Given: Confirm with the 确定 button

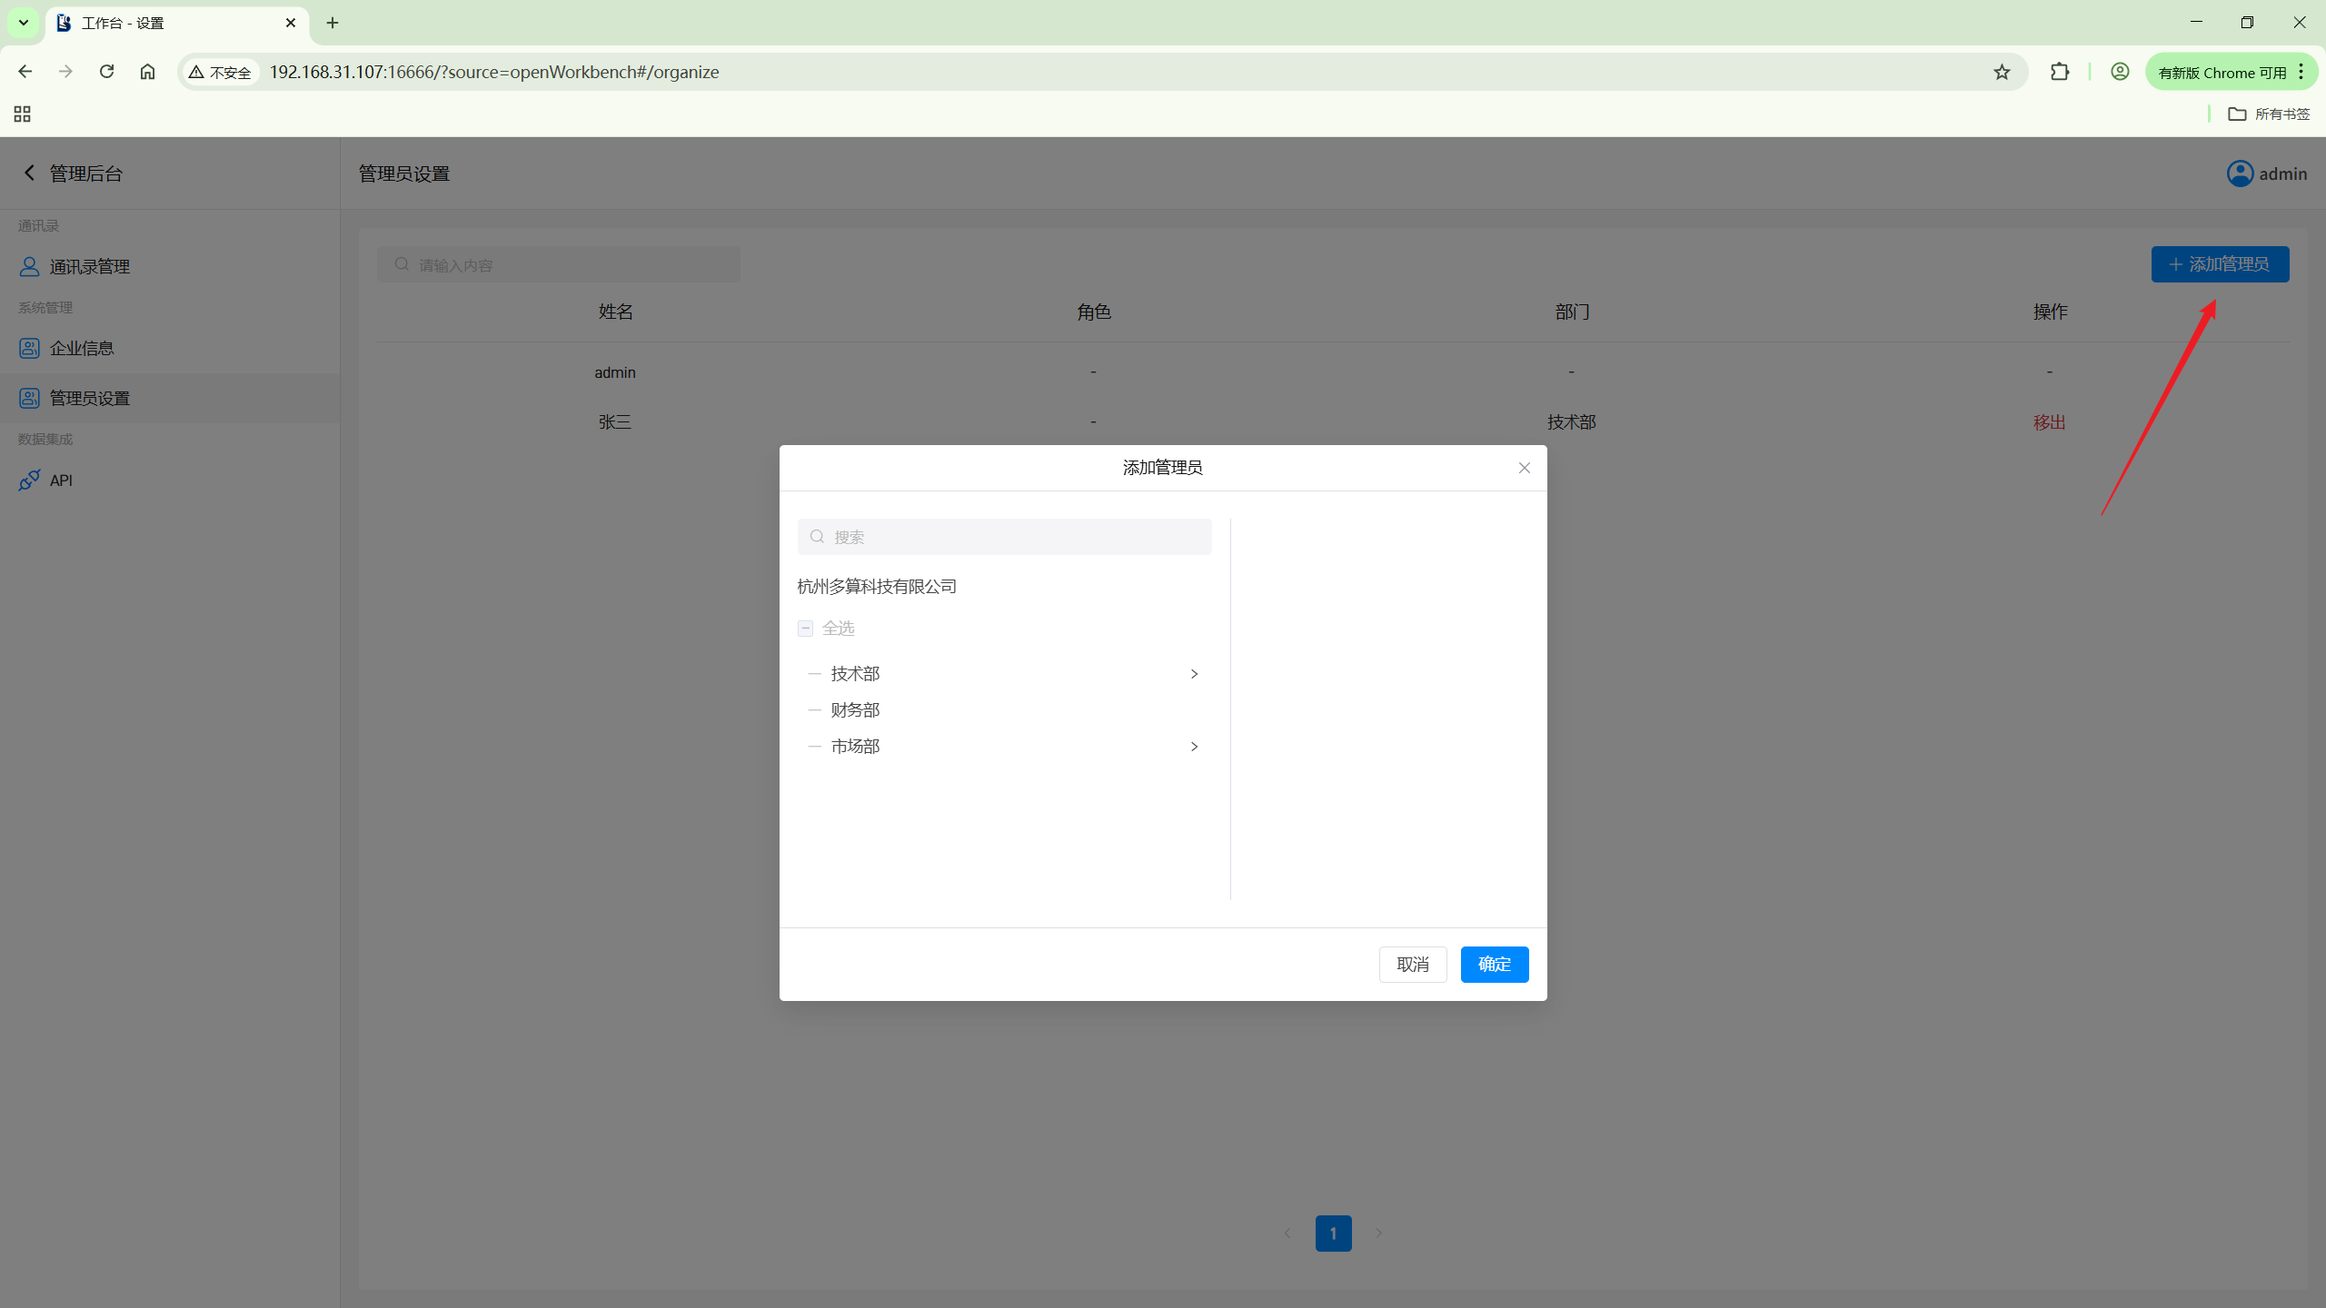Looking at the screenshot, I should [x=1494, y=965].
